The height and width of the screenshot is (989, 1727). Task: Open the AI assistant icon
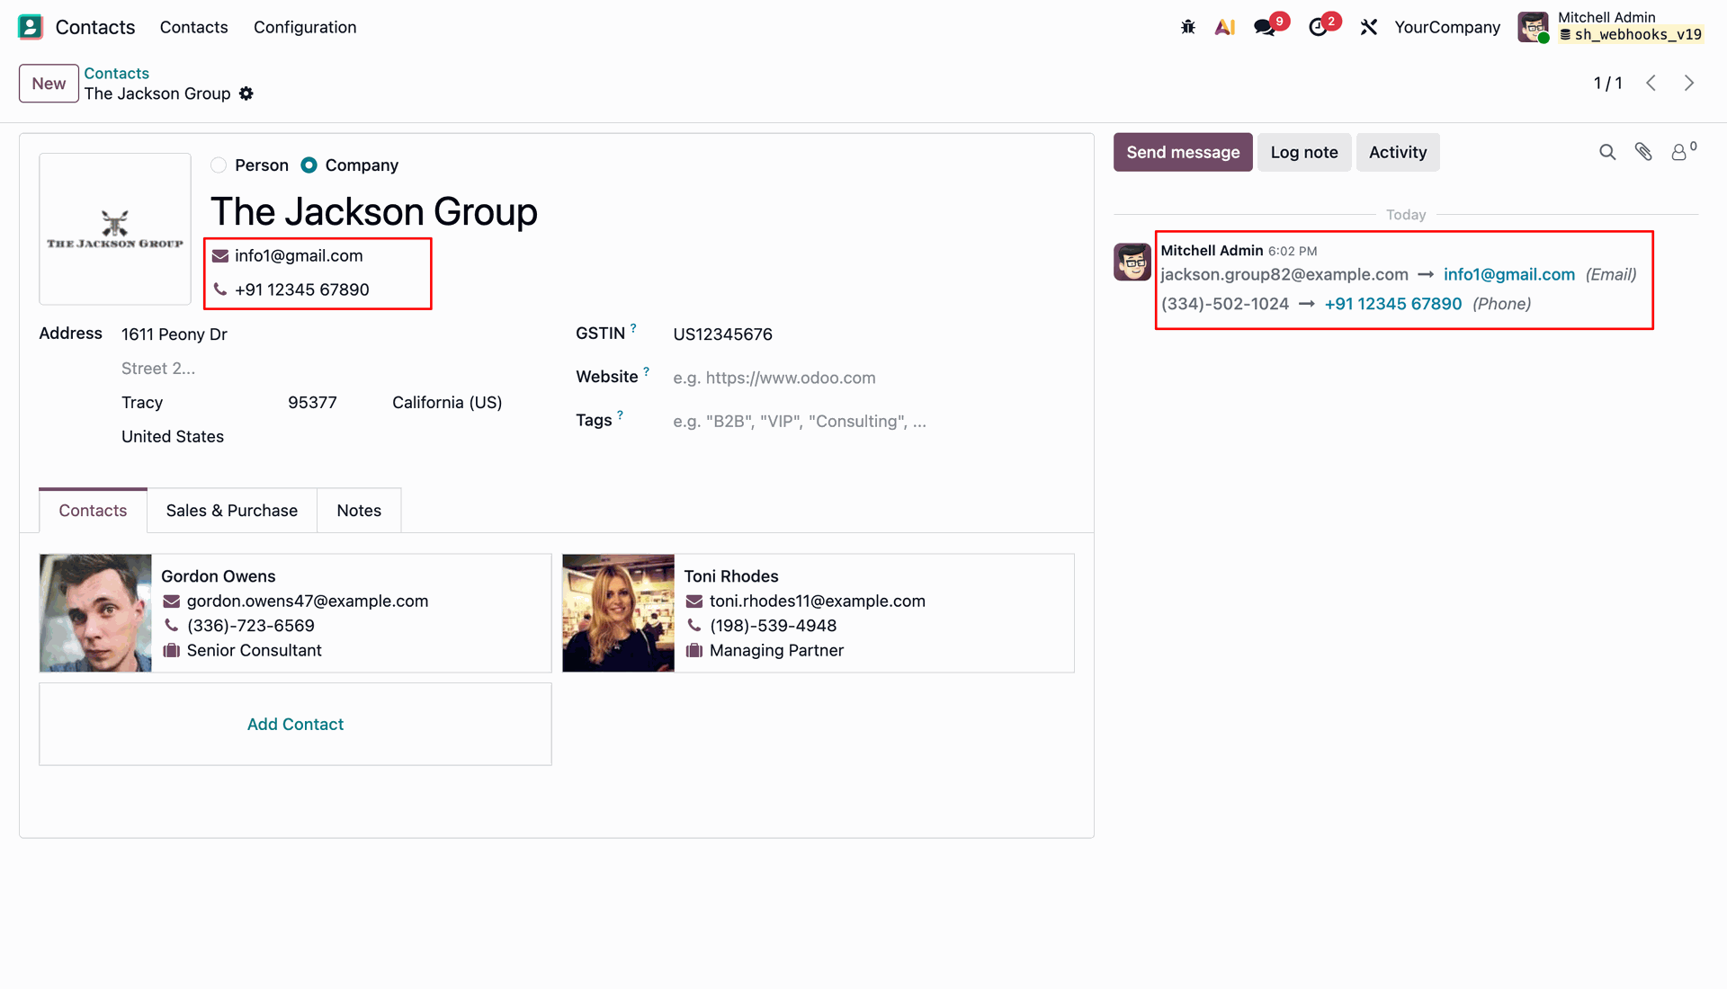click(x=1224, y=27)
